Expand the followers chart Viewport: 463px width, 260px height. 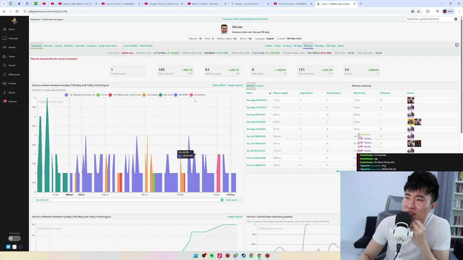click(x=238, y=217)
